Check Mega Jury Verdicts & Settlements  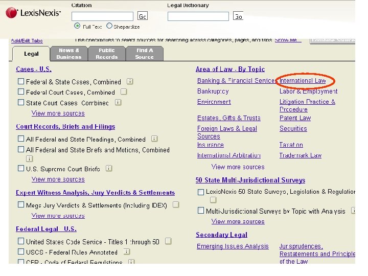[21, 205]
